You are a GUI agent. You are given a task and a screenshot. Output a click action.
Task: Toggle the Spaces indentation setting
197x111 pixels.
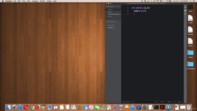[x=180, y=102]
